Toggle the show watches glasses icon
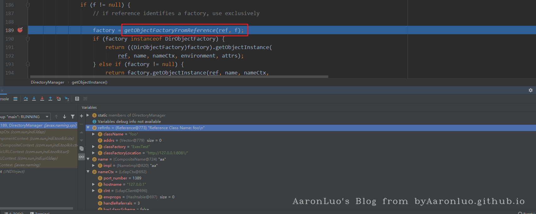 click(x=82, y=157)
